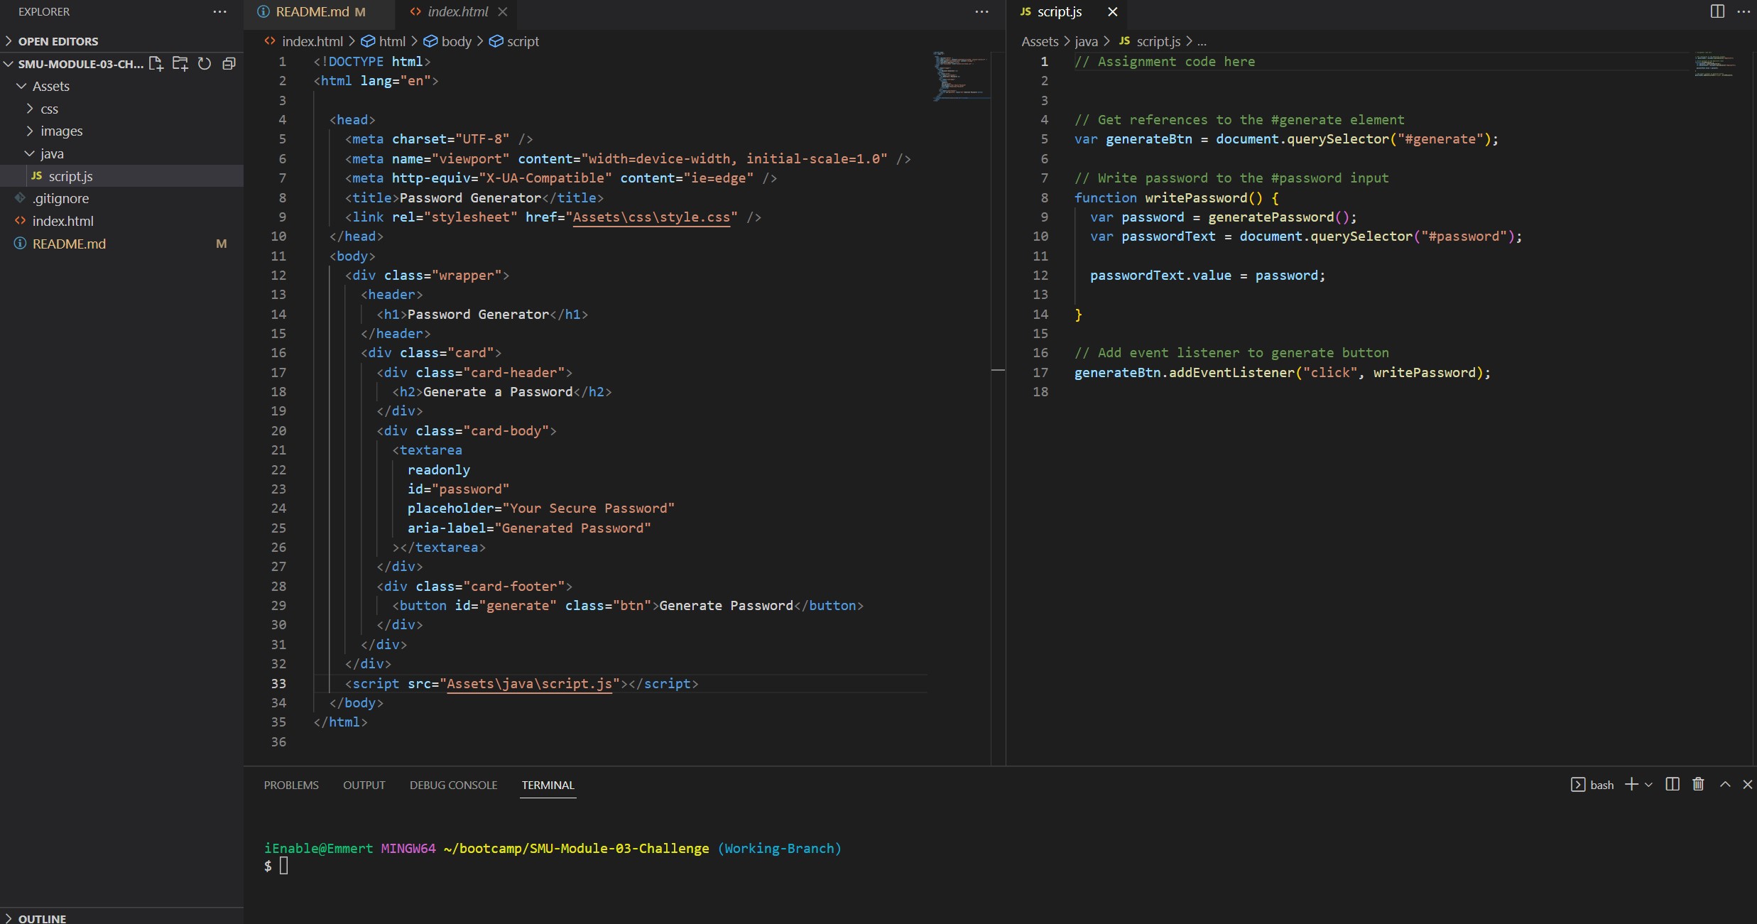Add a new terminal with plus icon
Viewport: 1757px width, 924px height.
[1631, 784]
